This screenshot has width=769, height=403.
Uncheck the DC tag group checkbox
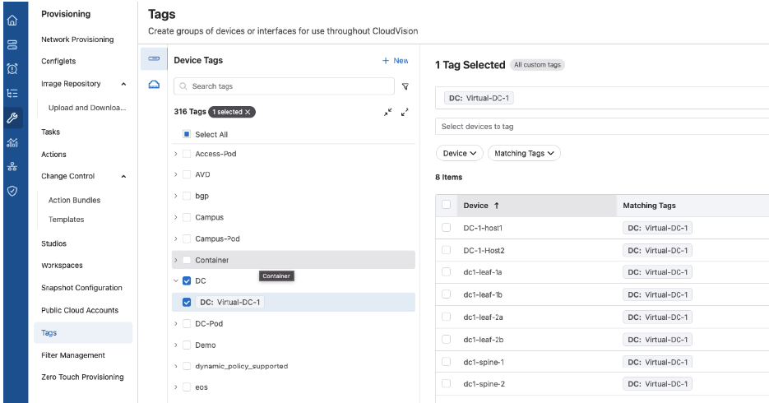coord(187,281)
